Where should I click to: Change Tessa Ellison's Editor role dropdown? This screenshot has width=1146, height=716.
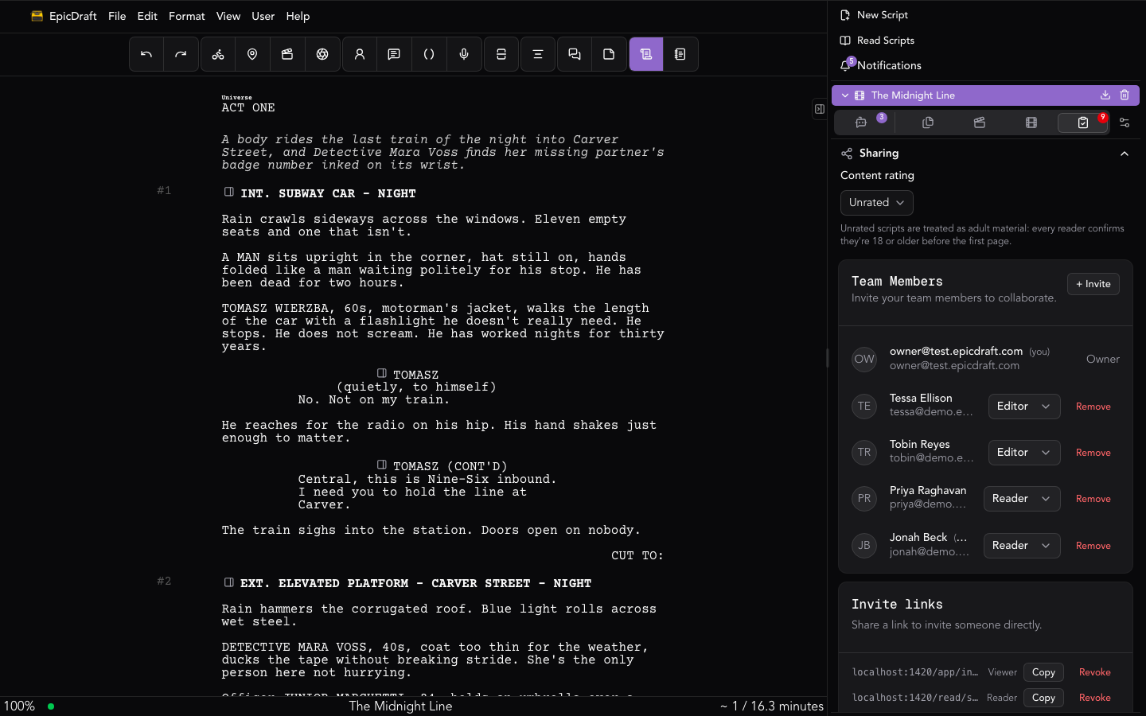pos(1024,407)
